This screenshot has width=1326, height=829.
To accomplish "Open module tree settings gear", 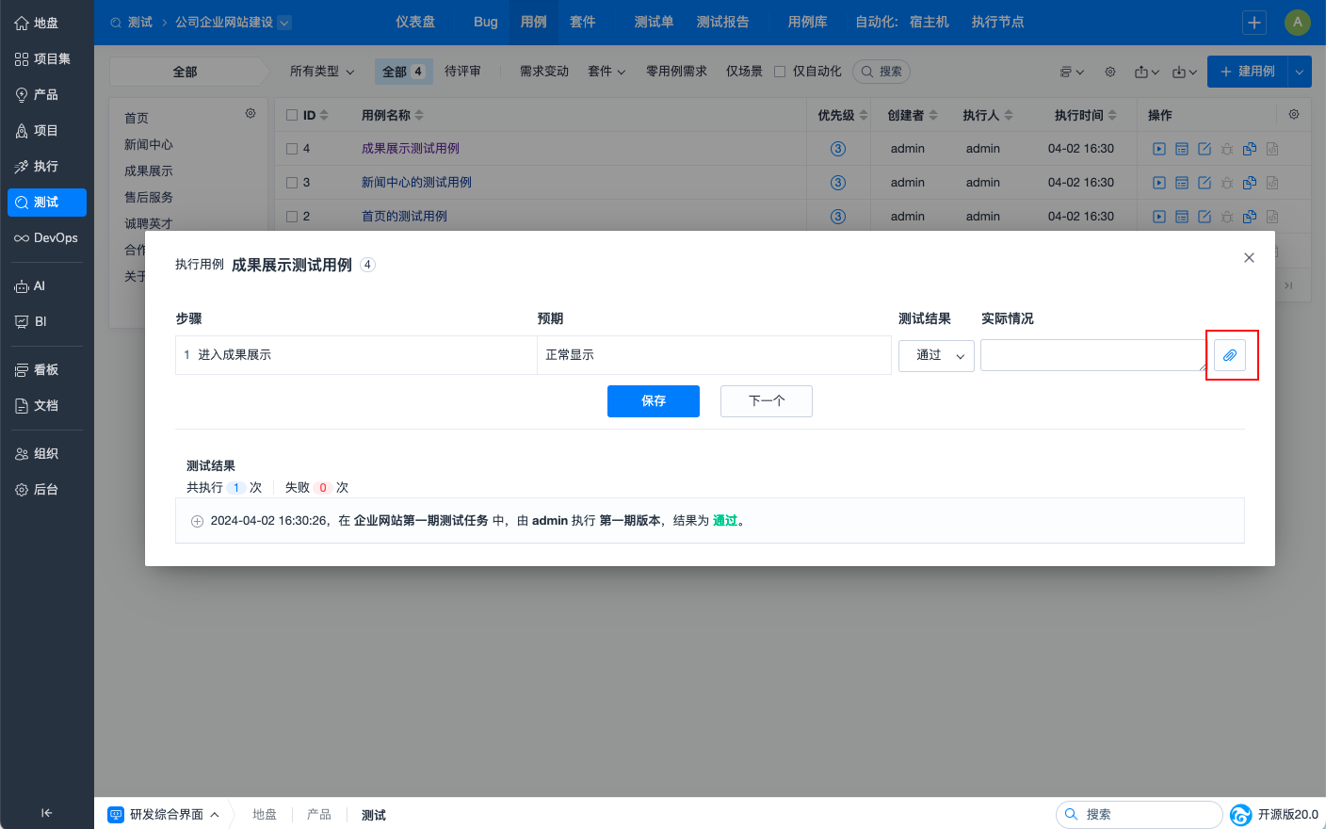I will tap(251, 113).
